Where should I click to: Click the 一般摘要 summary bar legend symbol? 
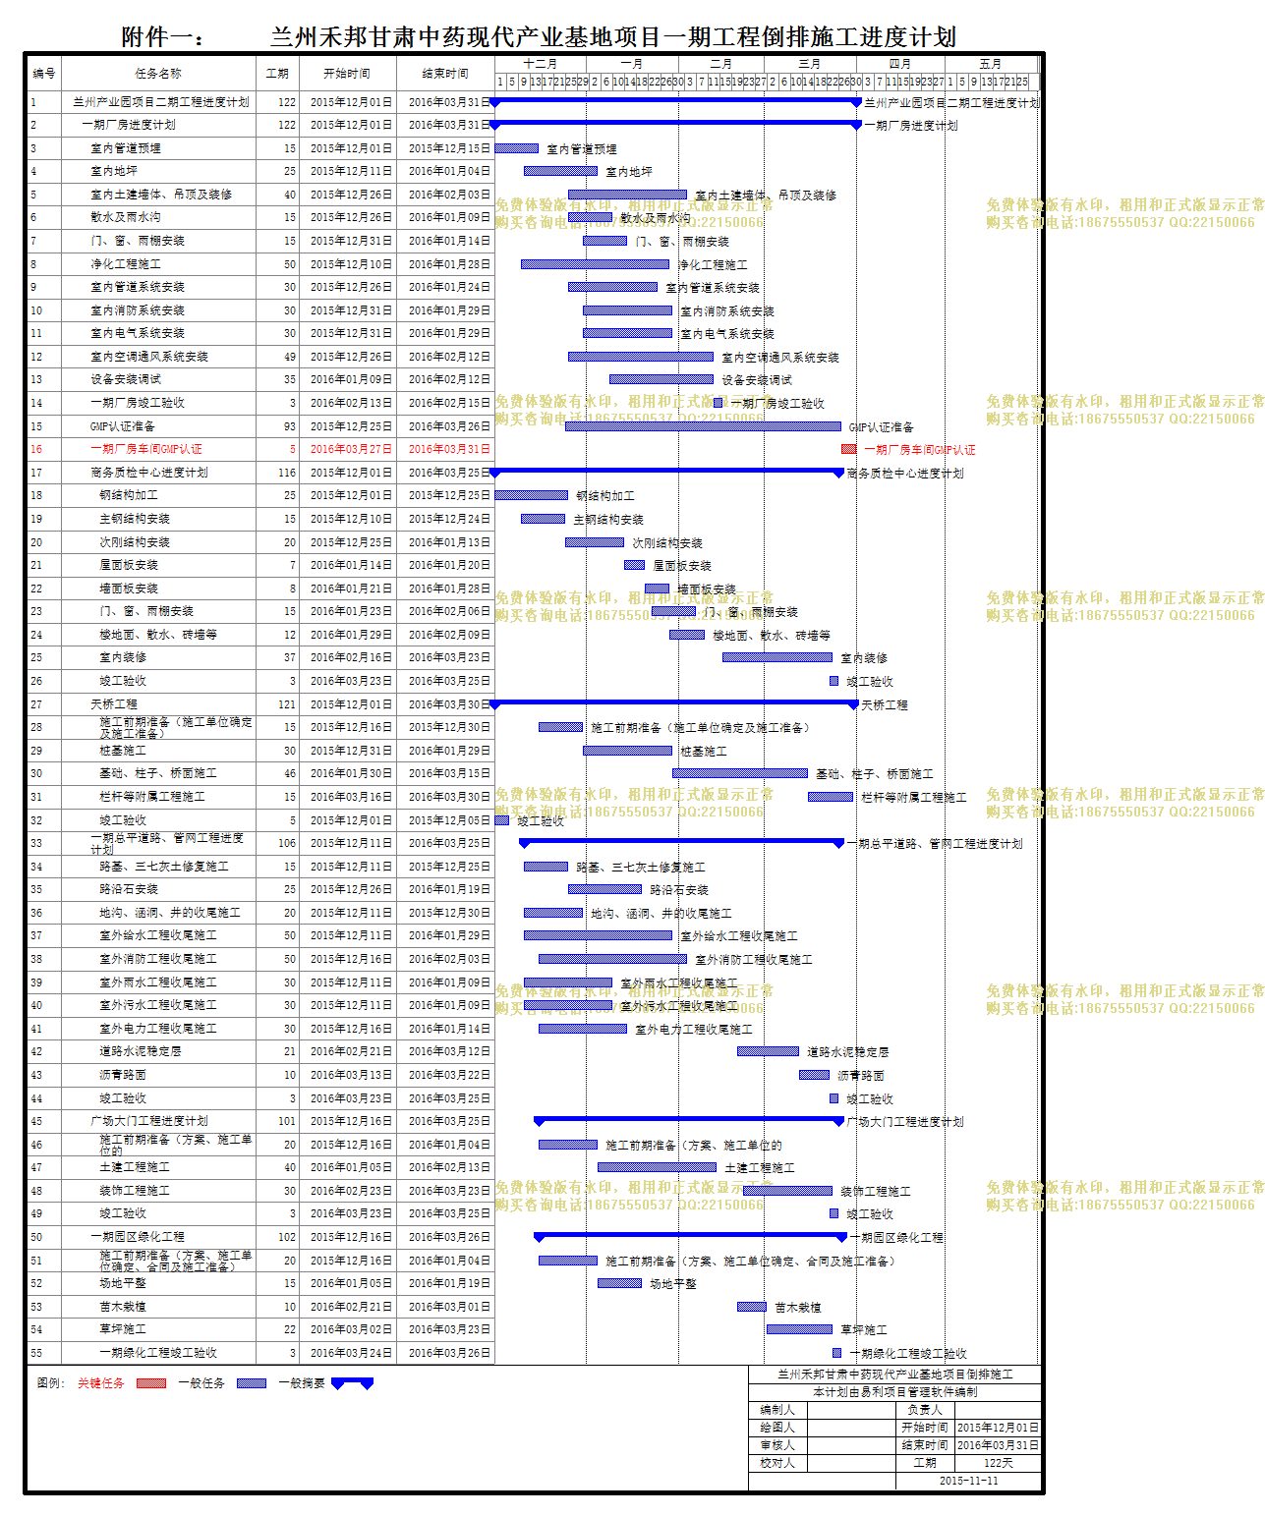coord(353,1383)
